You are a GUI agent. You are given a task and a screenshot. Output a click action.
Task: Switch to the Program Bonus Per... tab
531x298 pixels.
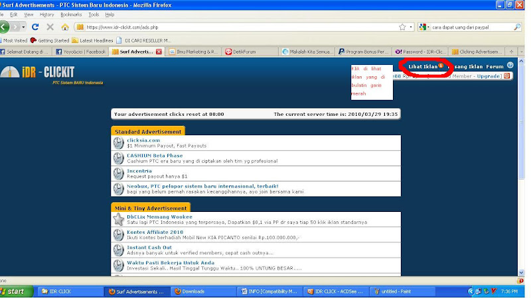point(364,52)
